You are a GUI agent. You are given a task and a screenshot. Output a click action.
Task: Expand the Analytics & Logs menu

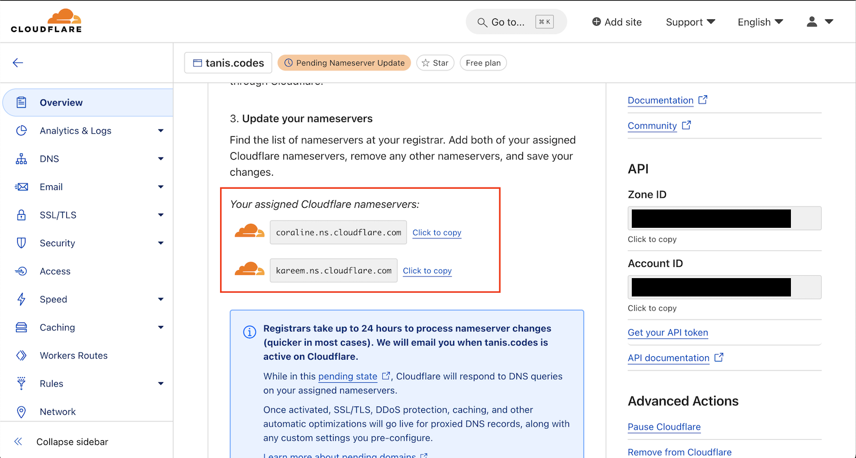pyautogui.click(x=160, y=131)
